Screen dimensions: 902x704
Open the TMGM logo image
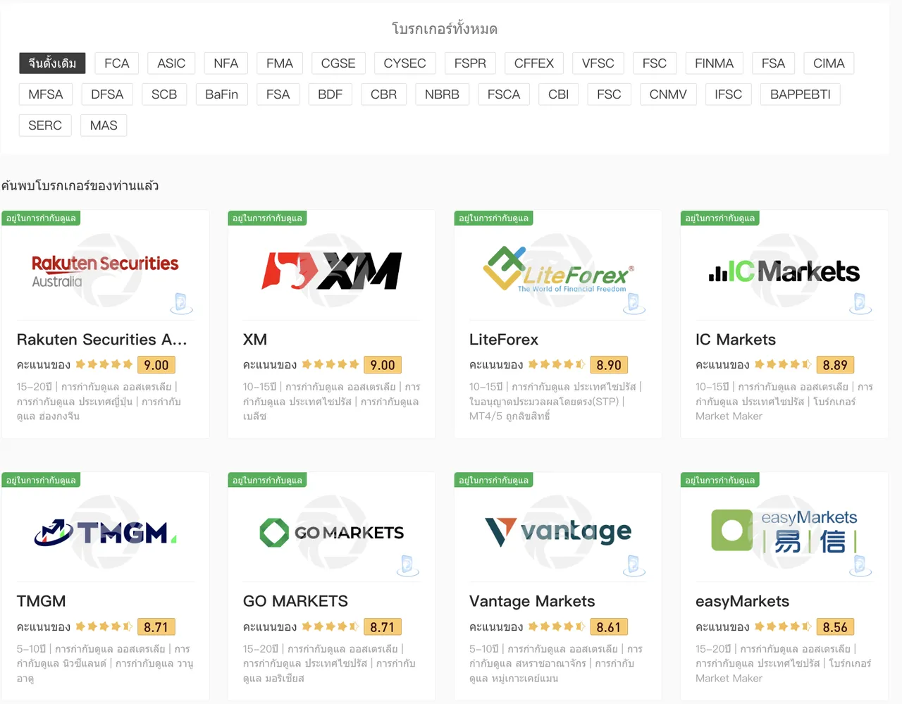105,533
